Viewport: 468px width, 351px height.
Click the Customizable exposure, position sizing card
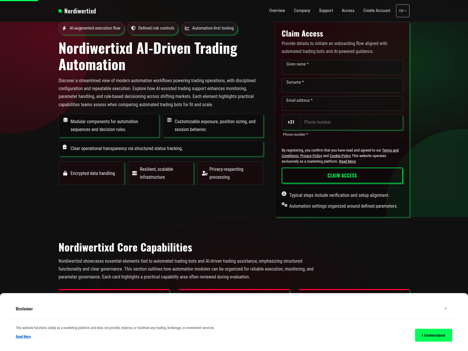(x=213, y=125)
